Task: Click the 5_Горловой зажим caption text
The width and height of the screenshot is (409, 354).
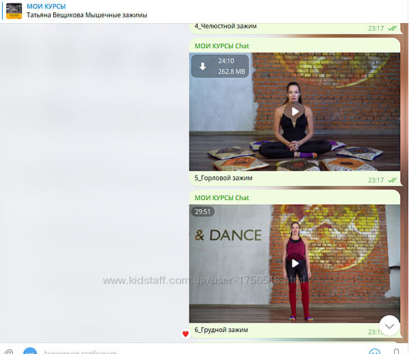Action: pyautogui.click(x=224, y=178)
